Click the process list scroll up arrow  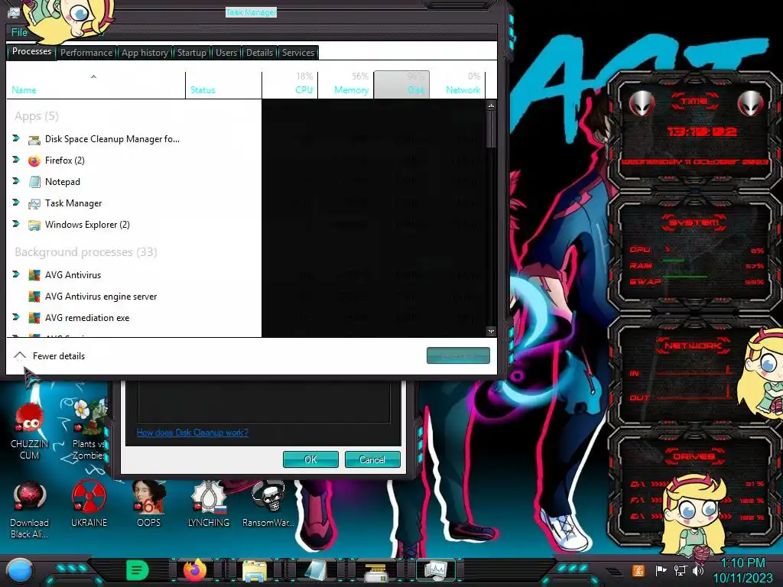click(492, 105)
